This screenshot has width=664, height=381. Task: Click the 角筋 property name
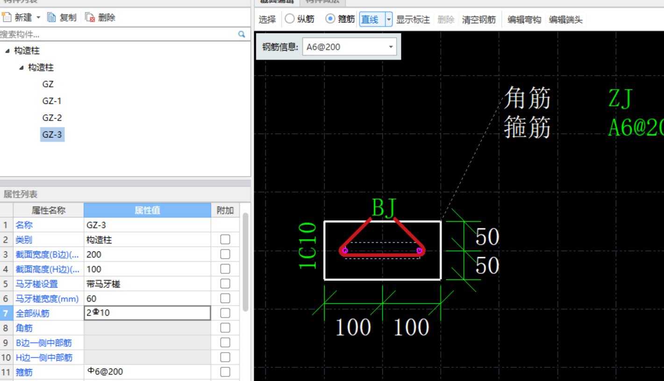pyautogui.click(x=24, y=328)
